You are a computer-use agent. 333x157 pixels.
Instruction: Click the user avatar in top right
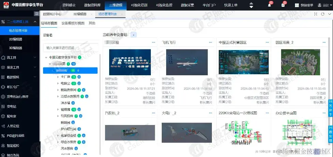point(320,5)
